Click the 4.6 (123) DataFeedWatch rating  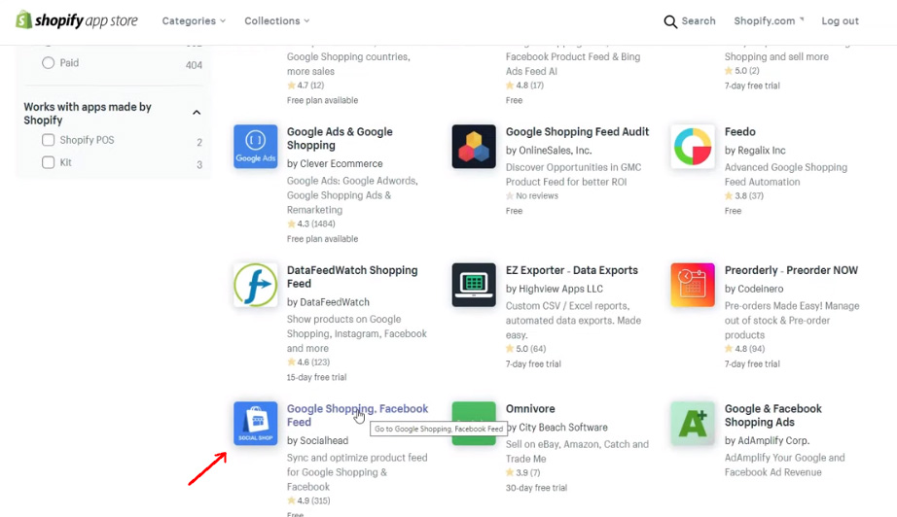click(x=308, y=362)
